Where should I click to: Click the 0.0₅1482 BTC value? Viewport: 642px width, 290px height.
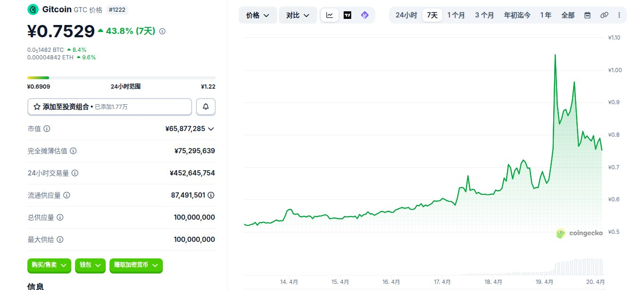pos(45,50)
